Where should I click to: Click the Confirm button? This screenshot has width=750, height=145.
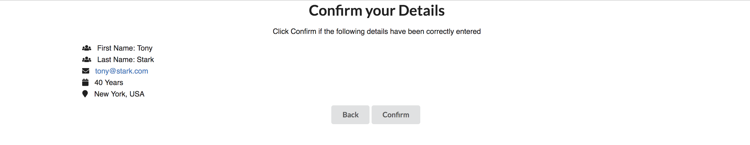click(396, 115)
